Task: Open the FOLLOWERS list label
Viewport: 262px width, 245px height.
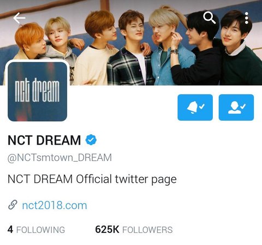Action: 147,230
